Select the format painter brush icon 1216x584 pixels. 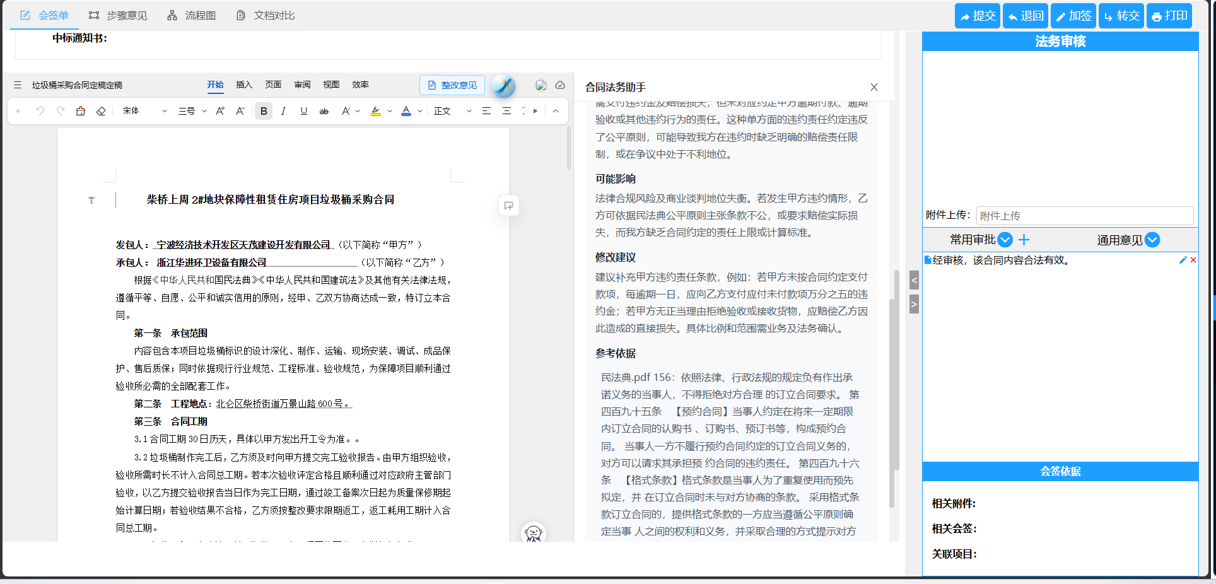pyautogui.click(x=81, y=111)
